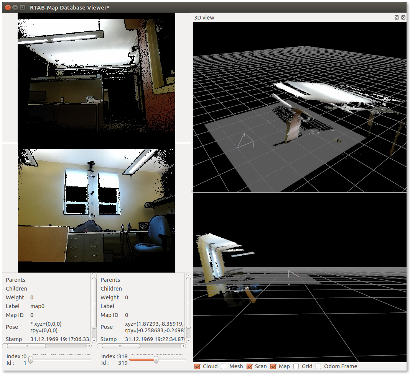
Task: Close the 3D view dock panel
Action: tap(403, 18)
